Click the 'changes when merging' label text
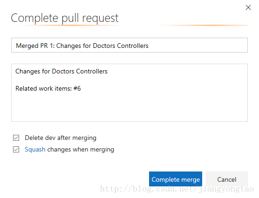The width and height of the screenshot is (259, 198). pos(81,150)
